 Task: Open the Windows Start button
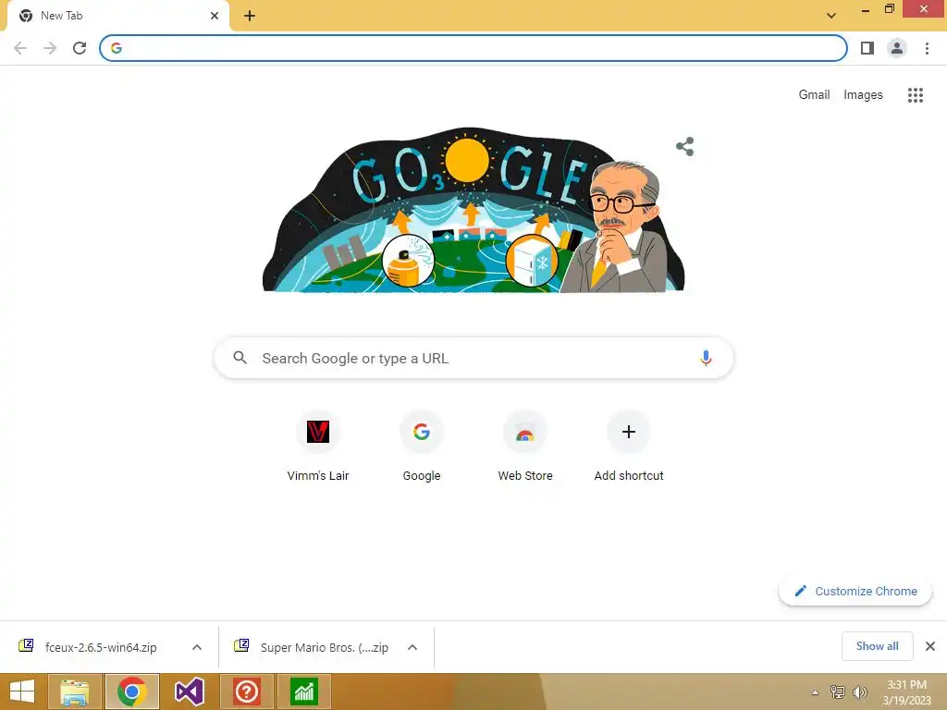point(22,692)
